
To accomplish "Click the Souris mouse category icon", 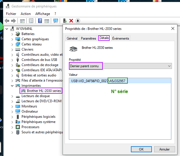I will [x=18, y=132].
